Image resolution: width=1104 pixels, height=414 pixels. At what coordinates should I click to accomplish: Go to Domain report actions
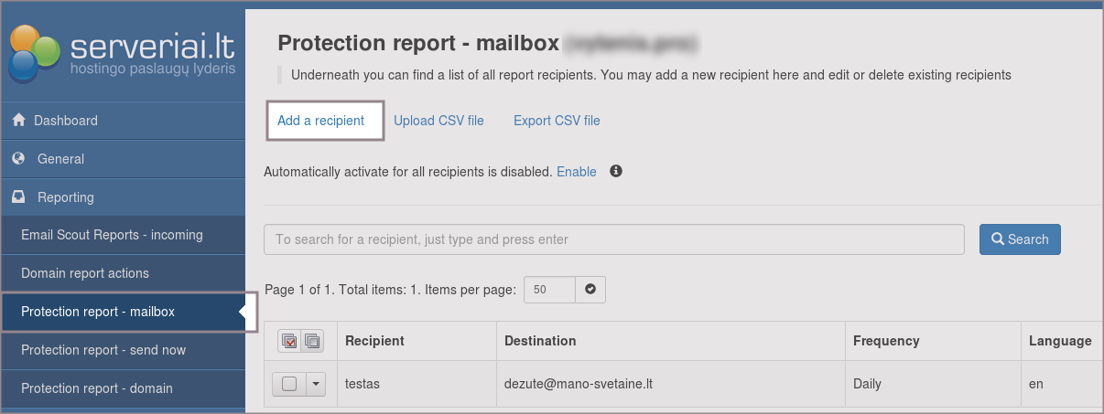85,273
